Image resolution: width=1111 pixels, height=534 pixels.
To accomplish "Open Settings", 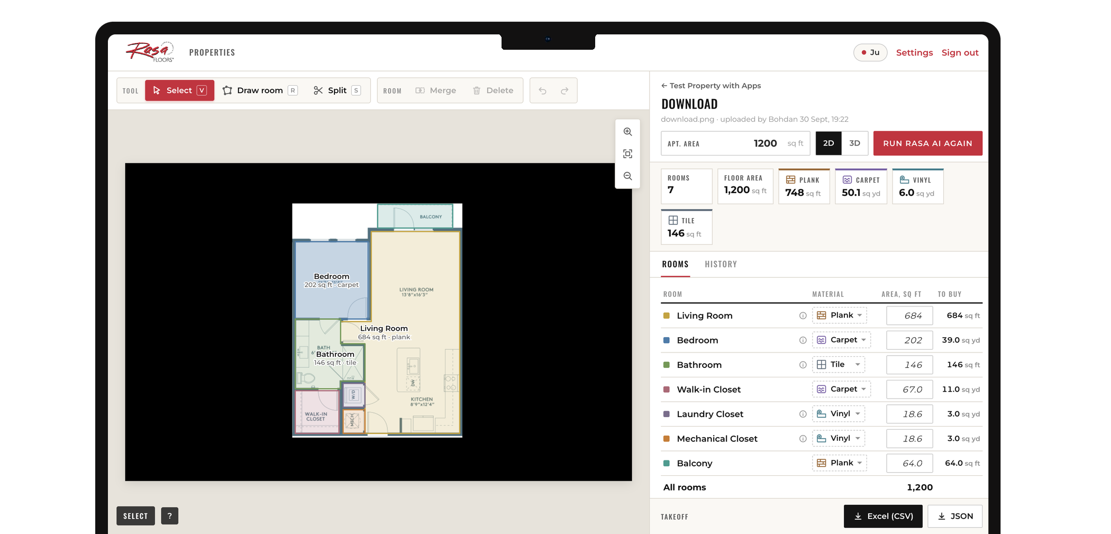I will pos(914,52).
